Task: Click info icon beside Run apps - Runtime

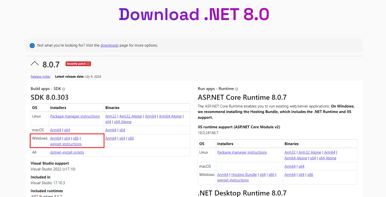Action: [x=236, y=89]
